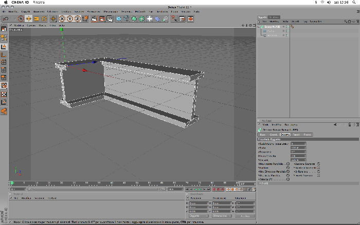
Task: Open the NURBS objects icon
Action: (x=134, y=18)
